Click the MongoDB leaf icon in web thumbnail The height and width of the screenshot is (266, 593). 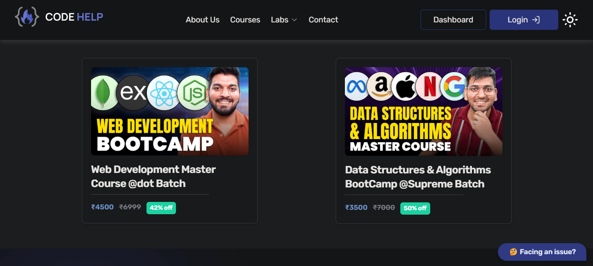(102, 93)
